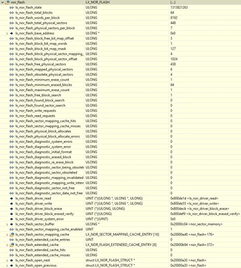241x268 pixels.
Task: Click the pointer icon of lx_nor_flash_driver_write
Action: coord(11,204)
